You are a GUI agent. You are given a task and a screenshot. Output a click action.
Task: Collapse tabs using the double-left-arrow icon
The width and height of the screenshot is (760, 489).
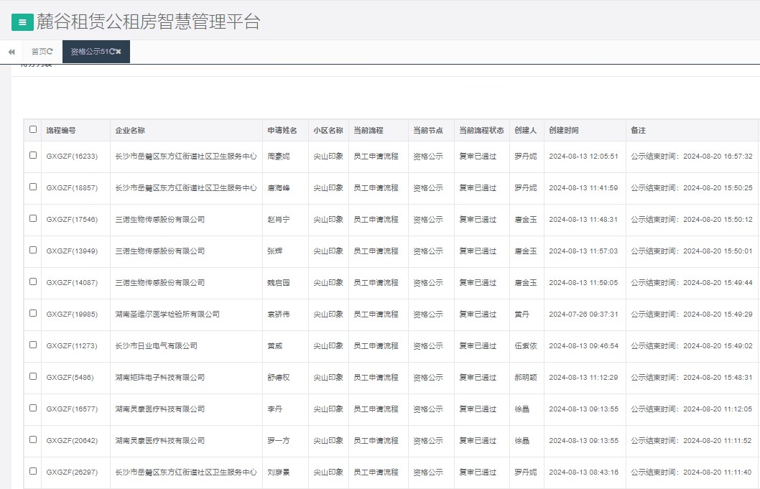[x=10, y=52]
